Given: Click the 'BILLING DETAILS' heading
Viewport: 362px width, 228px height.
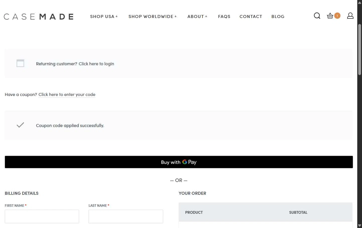Looking at the screenshot, I should (x=22, y=193).
